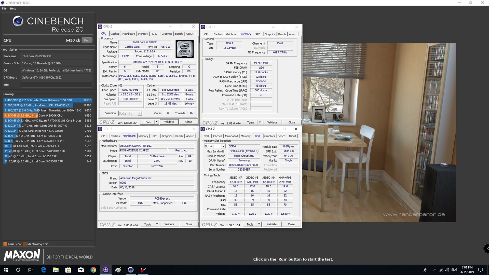Select Core i5-5300U ranking row

coord(48,161)
